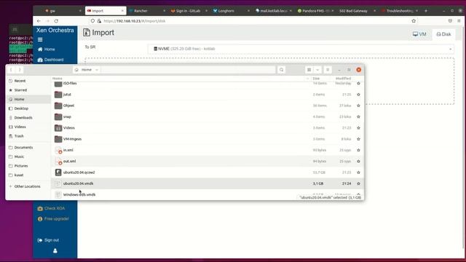Select Downloads in the file manager sidebar
Viewport: 466px width, 262px height.
(x=28, y=118)
